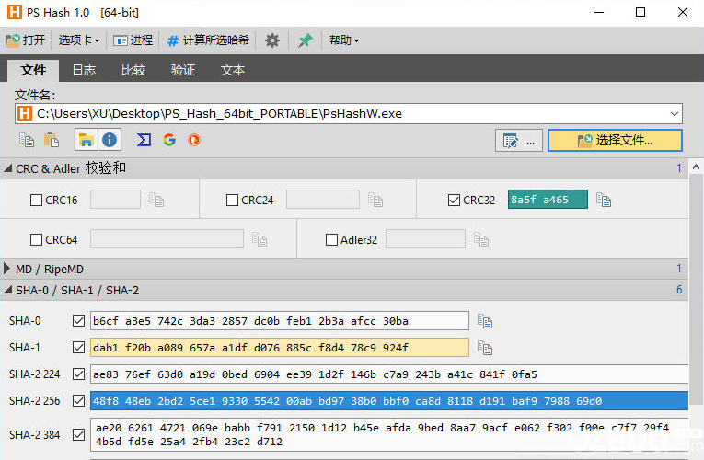The image size is (704, 460).
Task: Click the copy file name icon
Action: click(27, 140)
